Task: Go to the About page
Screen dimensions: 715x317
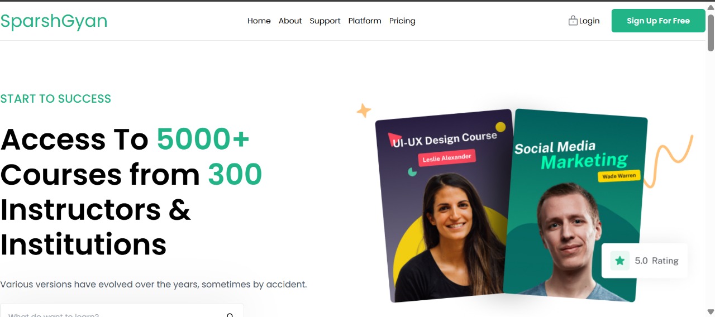Action: 290,21
